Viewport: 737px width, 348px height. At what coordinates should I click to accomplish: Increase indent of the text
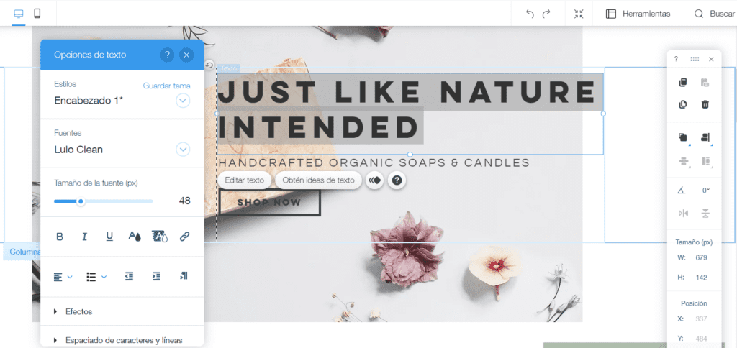click(156, 277)
